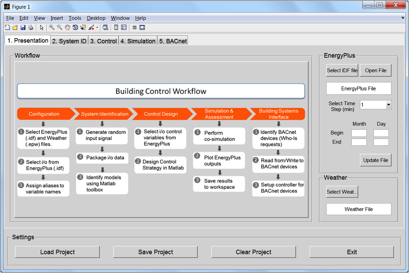Image resolution: width=409 pixels, height=273 pixels.
Task: Open the Window menu
Action: click(120, 18)
